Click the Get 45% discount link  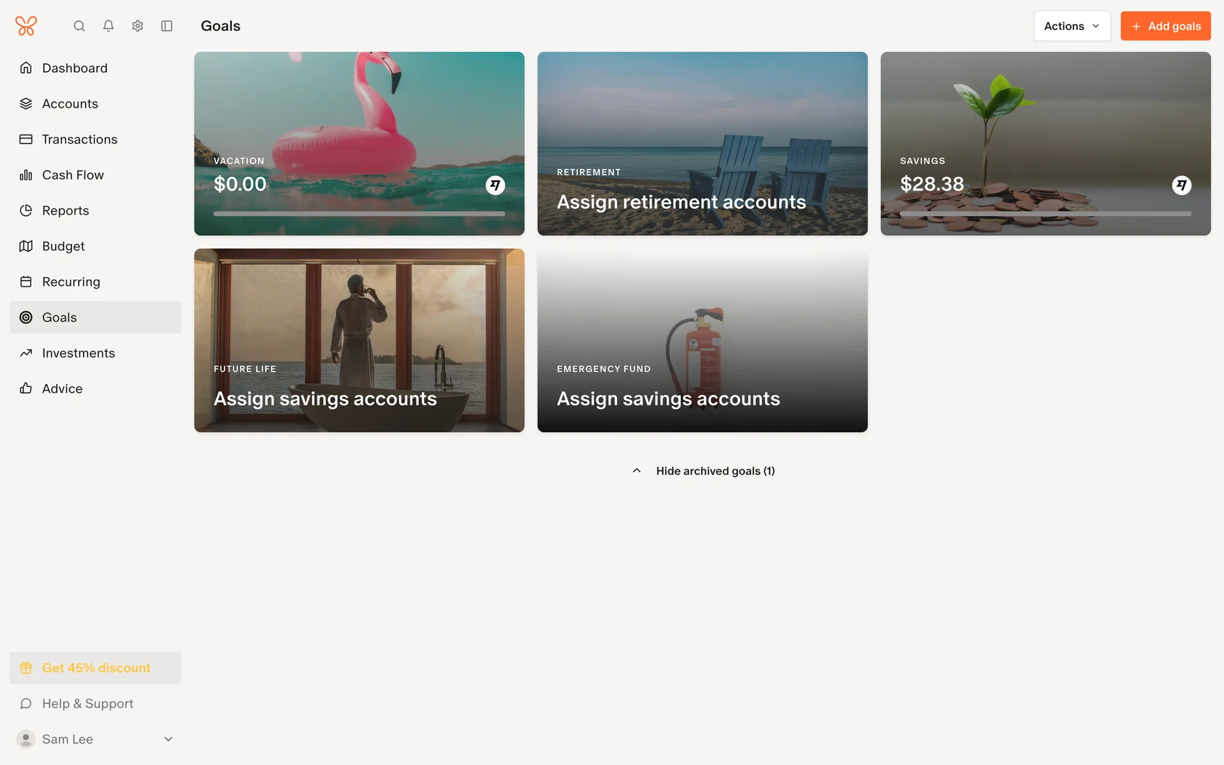coord(96,668)
